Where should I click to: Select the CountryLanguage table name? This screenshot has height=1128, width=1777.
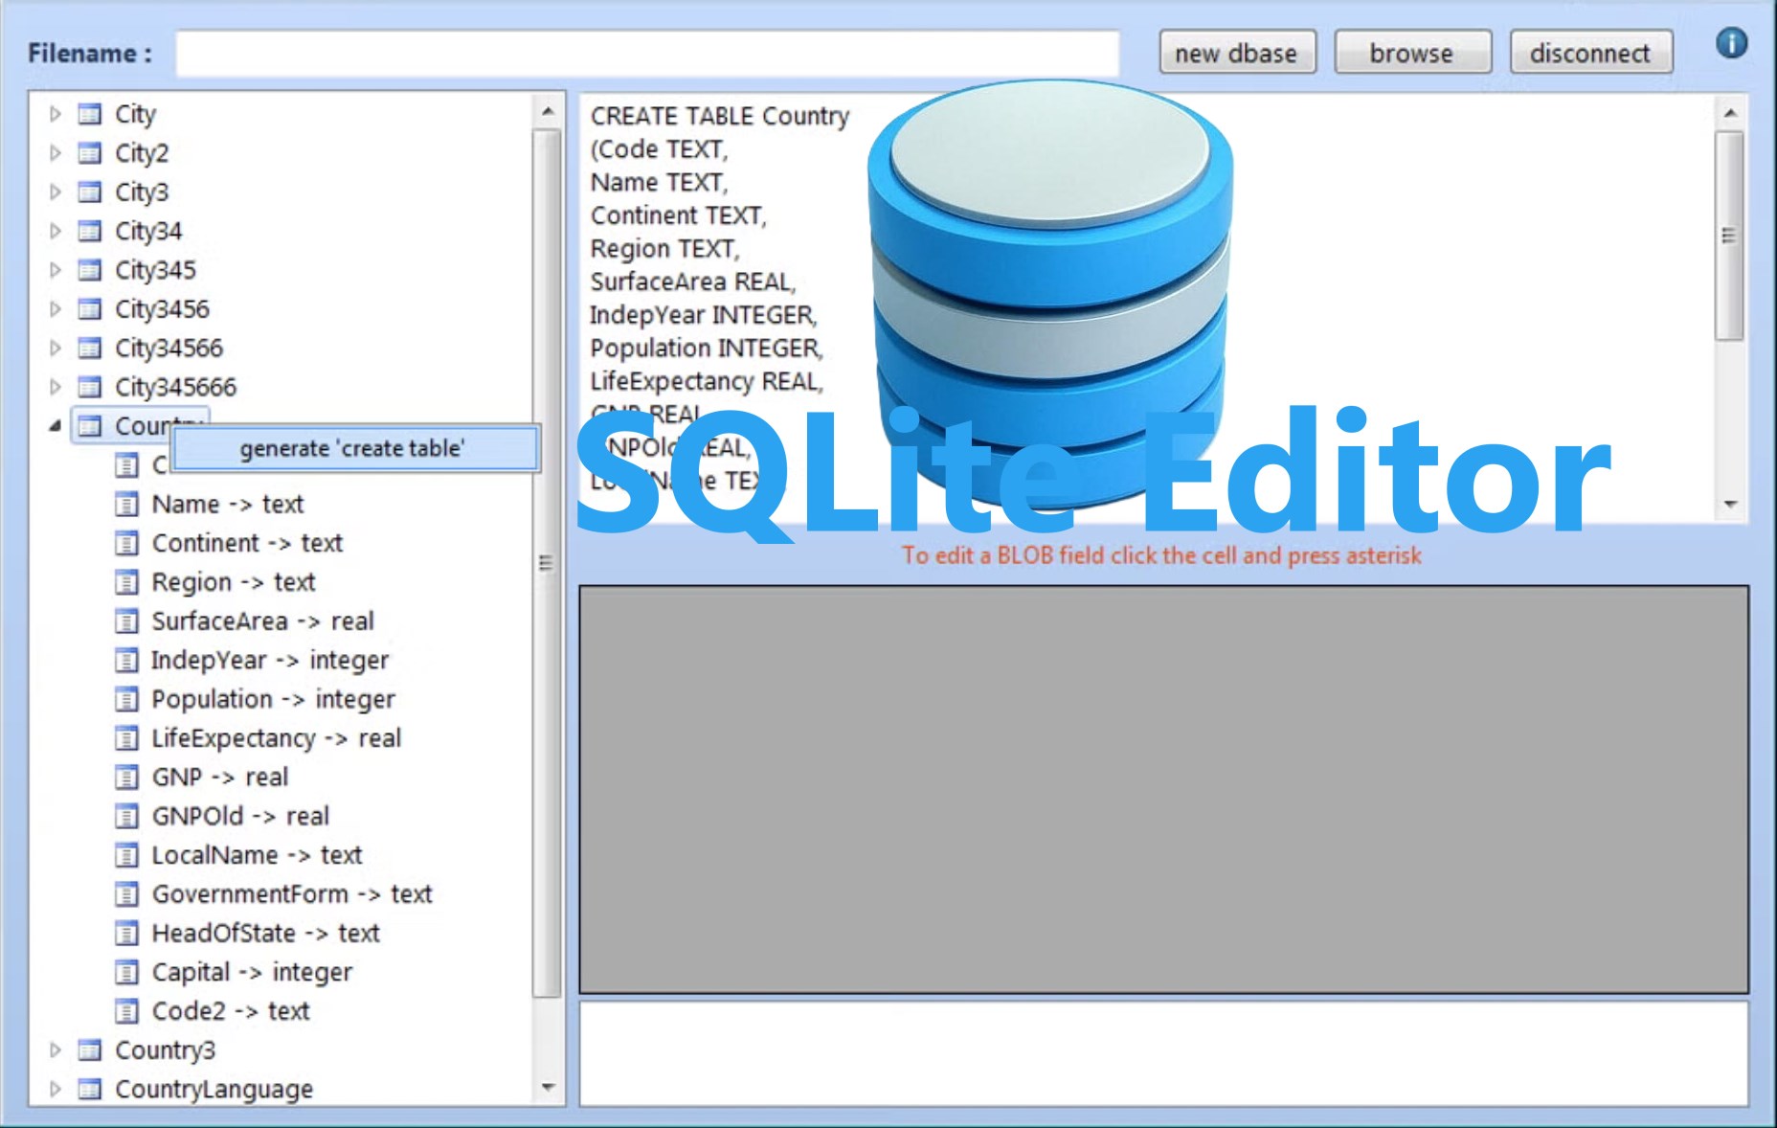coord(214,1089)
